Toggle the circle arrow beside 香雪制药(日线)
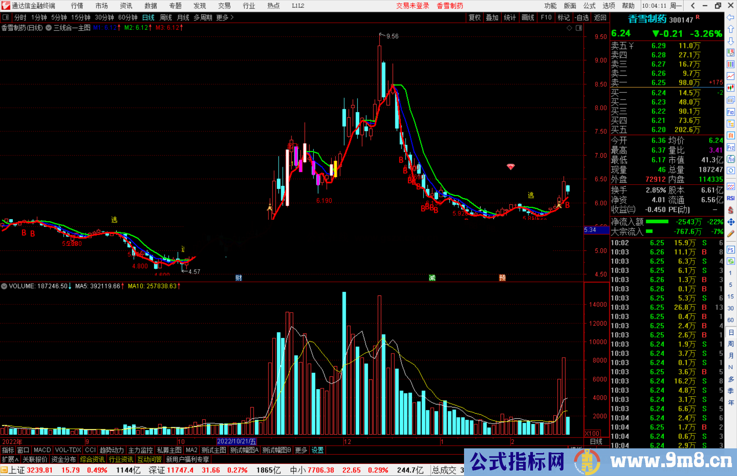 coord(49,28)
